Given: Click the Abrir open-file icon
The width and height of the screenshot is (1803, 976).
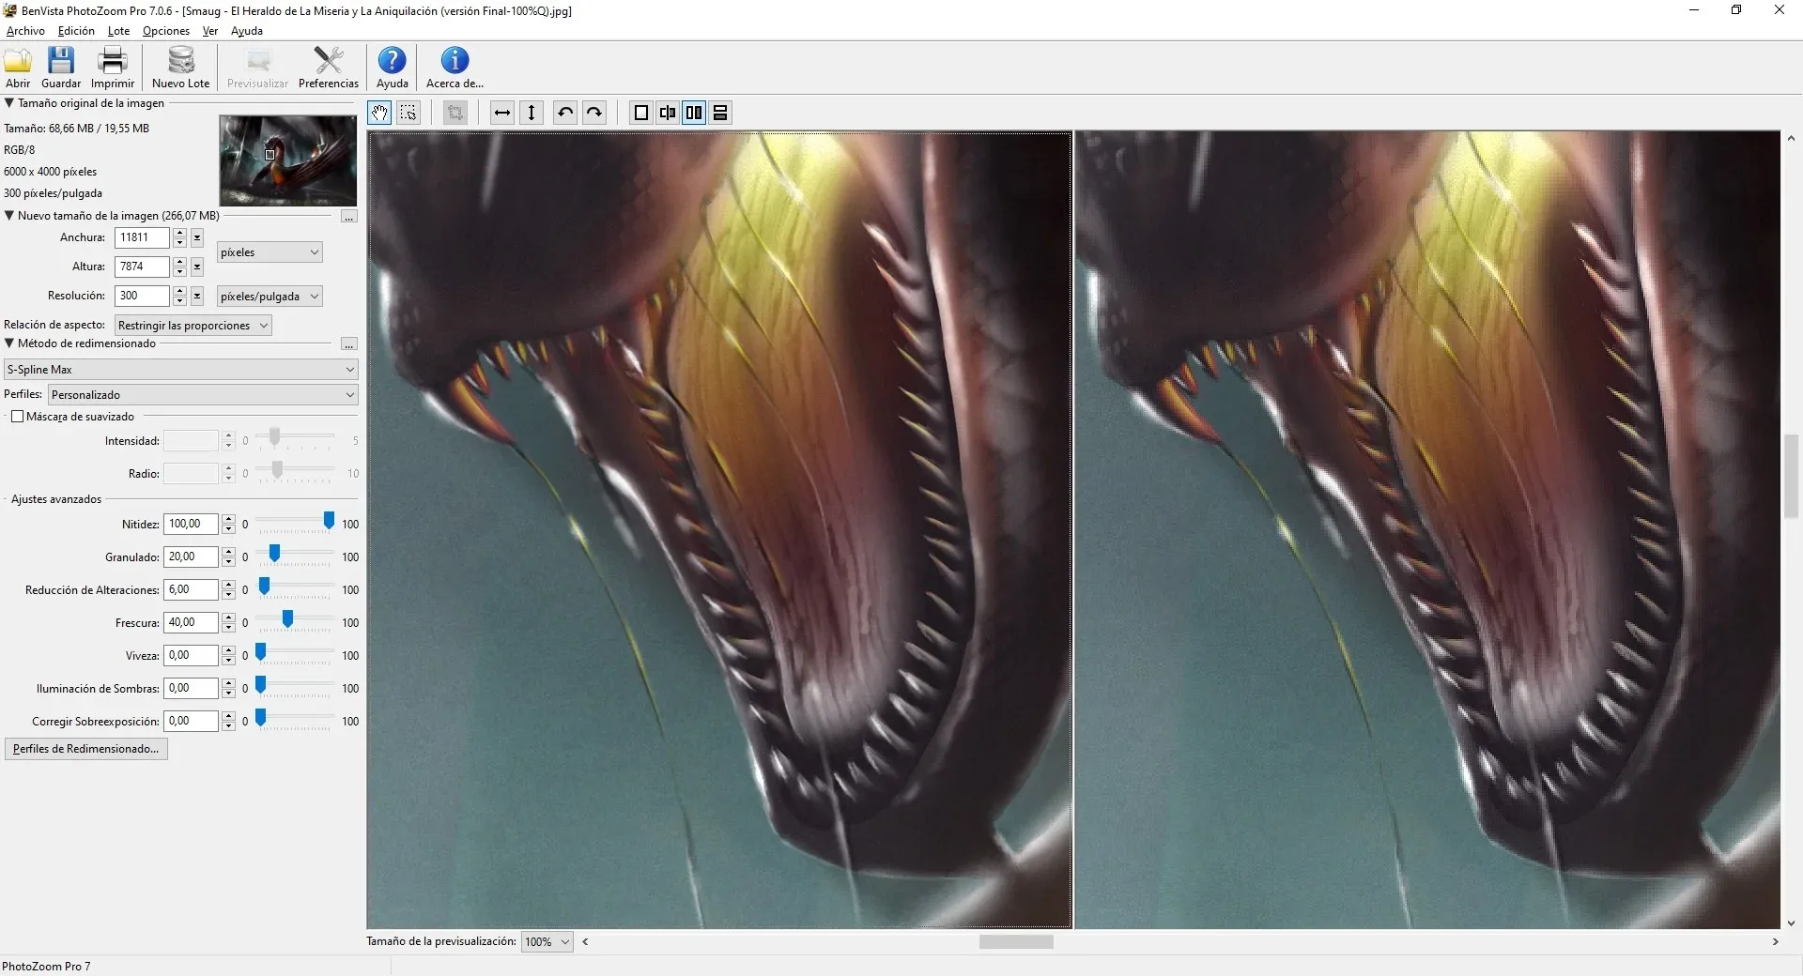Looking at the screenshot, I should [18, 61].
